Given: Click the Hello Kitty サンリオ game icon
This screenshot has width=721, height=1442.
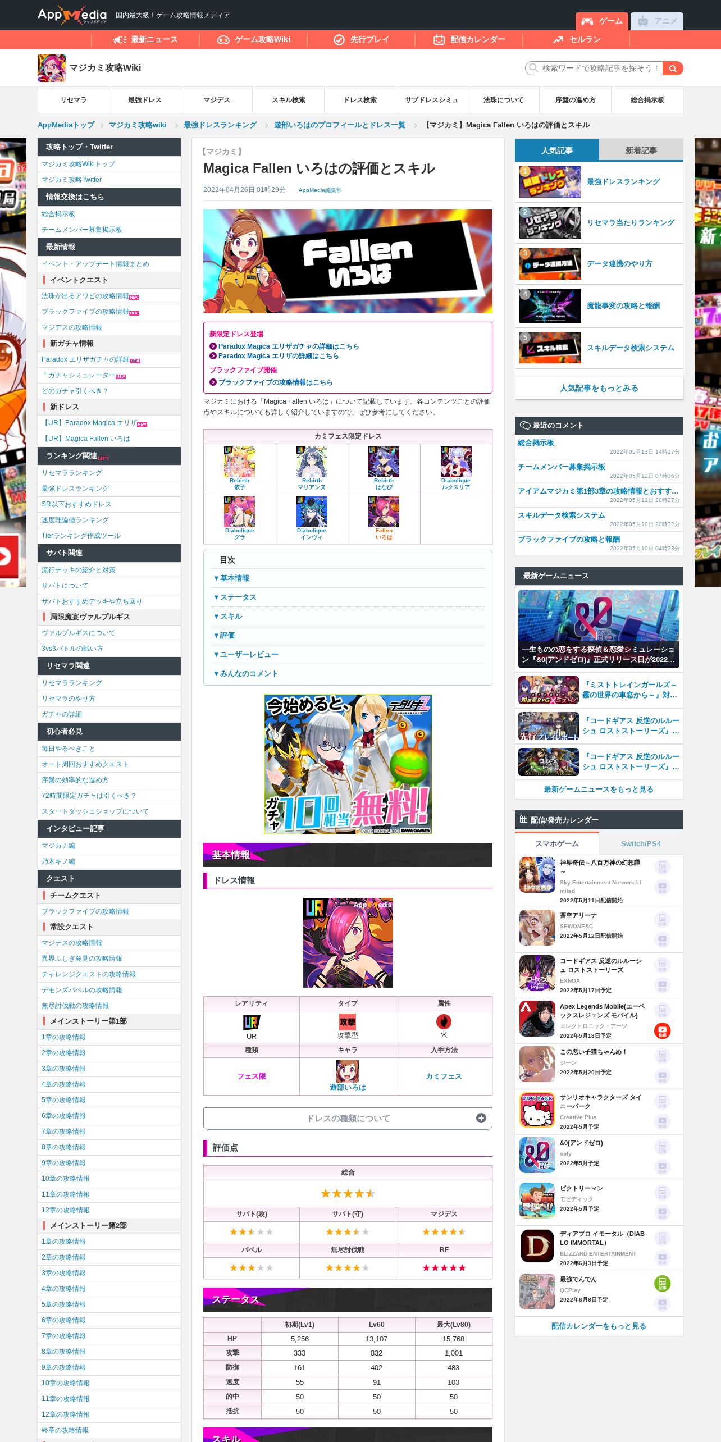Looking at the screenshot, I should pyautogui.click(x=537, y=1110).
